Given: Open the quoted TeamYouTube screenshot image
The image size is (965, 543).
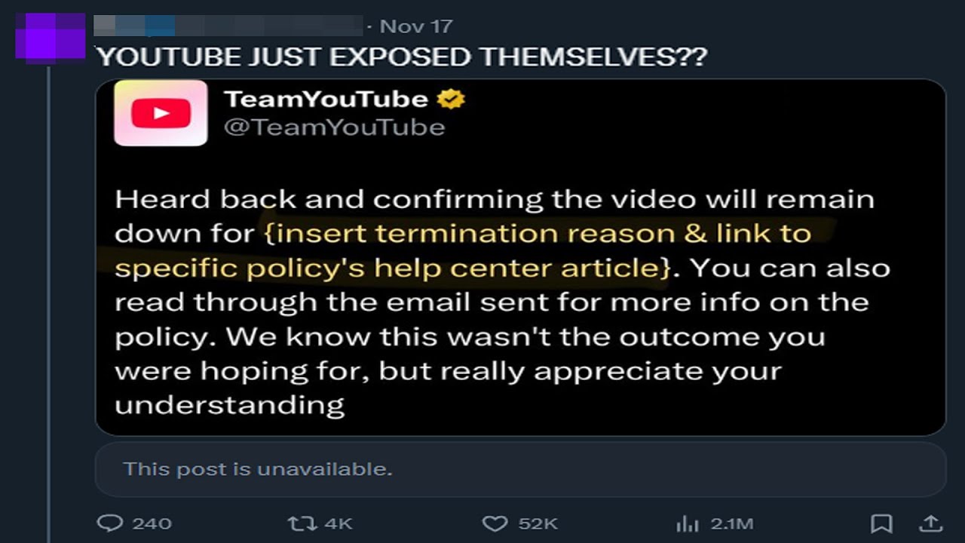Looking at the screenshot, I should (520, 257).
